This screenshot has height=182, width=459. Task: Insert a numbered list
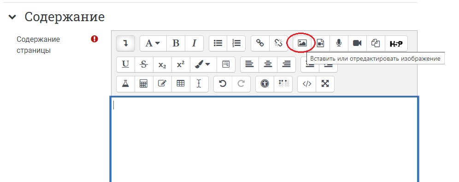(236, 43)
